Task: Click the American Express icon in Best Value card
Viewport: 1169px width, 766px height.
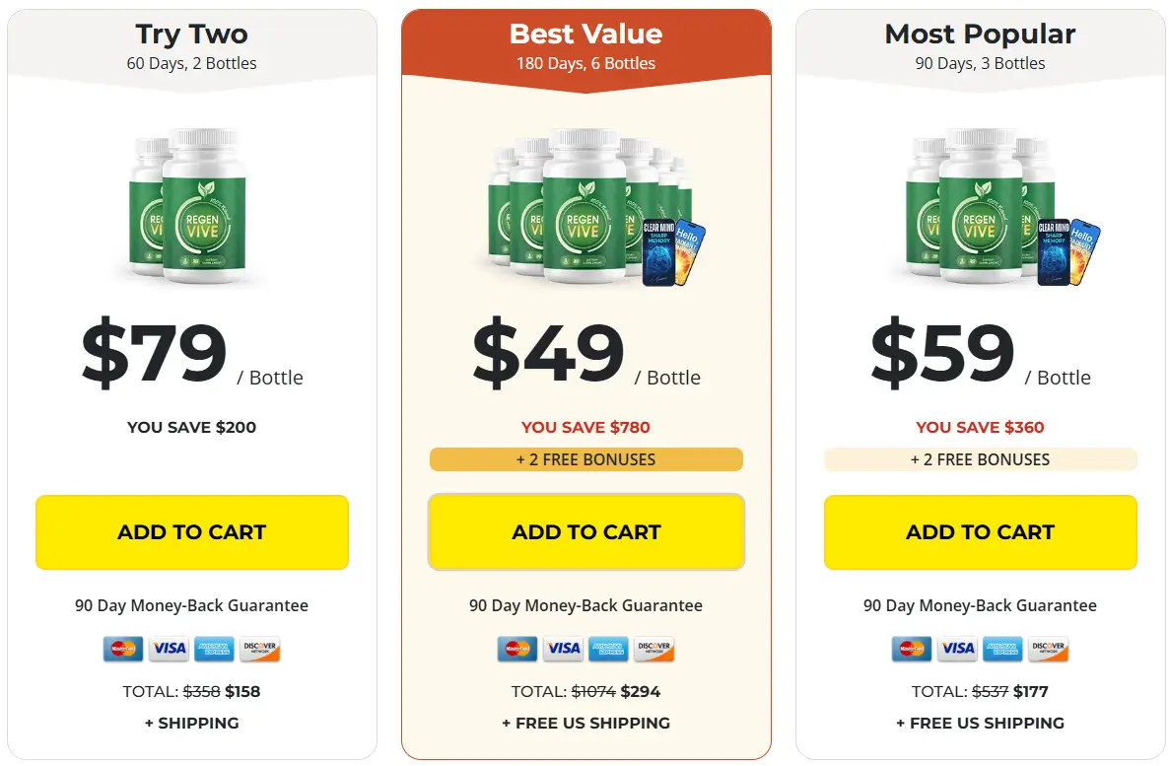Action: click(x=609, y=649)
